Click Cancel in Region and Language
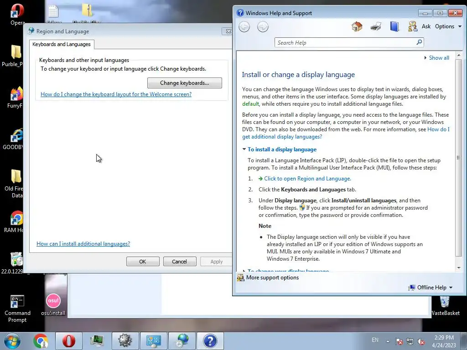The image size is (467, 350). click(x=180, y=262)
